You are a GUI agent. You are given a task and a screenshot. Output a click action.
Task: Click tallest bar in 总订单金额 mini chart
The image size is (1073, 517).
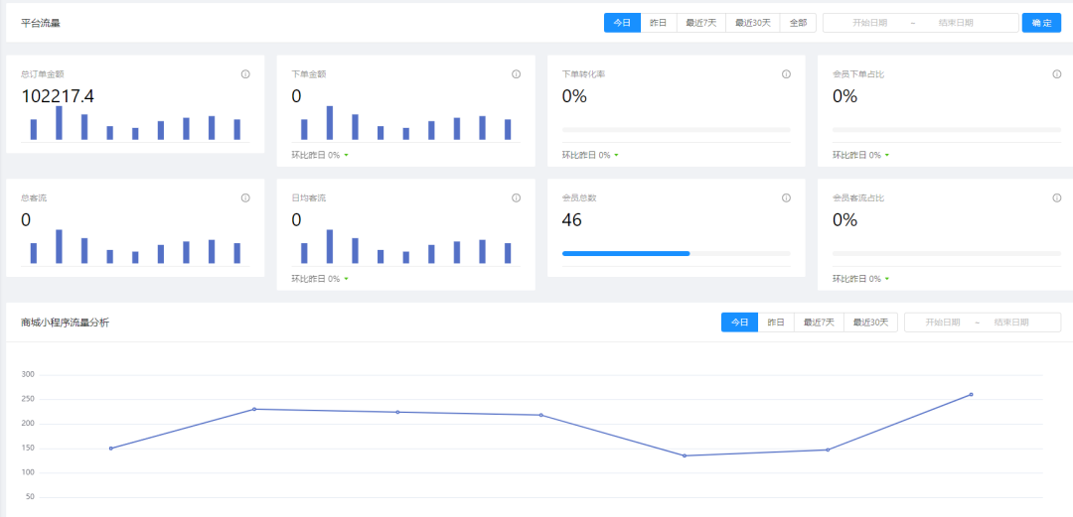pos(59,123)
